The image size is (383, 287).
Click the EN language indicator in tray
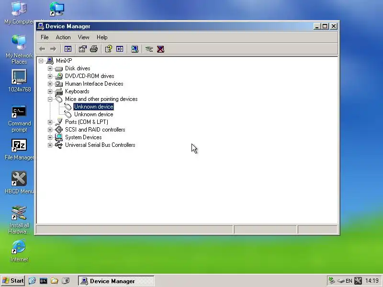click(349, 281)
